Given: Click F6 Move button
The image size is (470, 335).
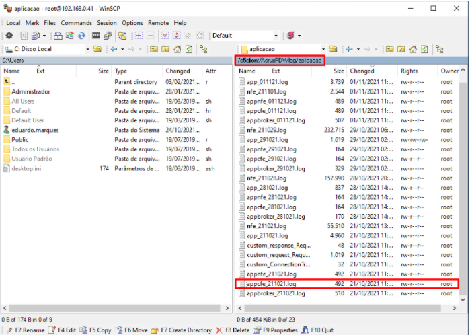Looking at the screenshot, I should click(x=132, y=330).
